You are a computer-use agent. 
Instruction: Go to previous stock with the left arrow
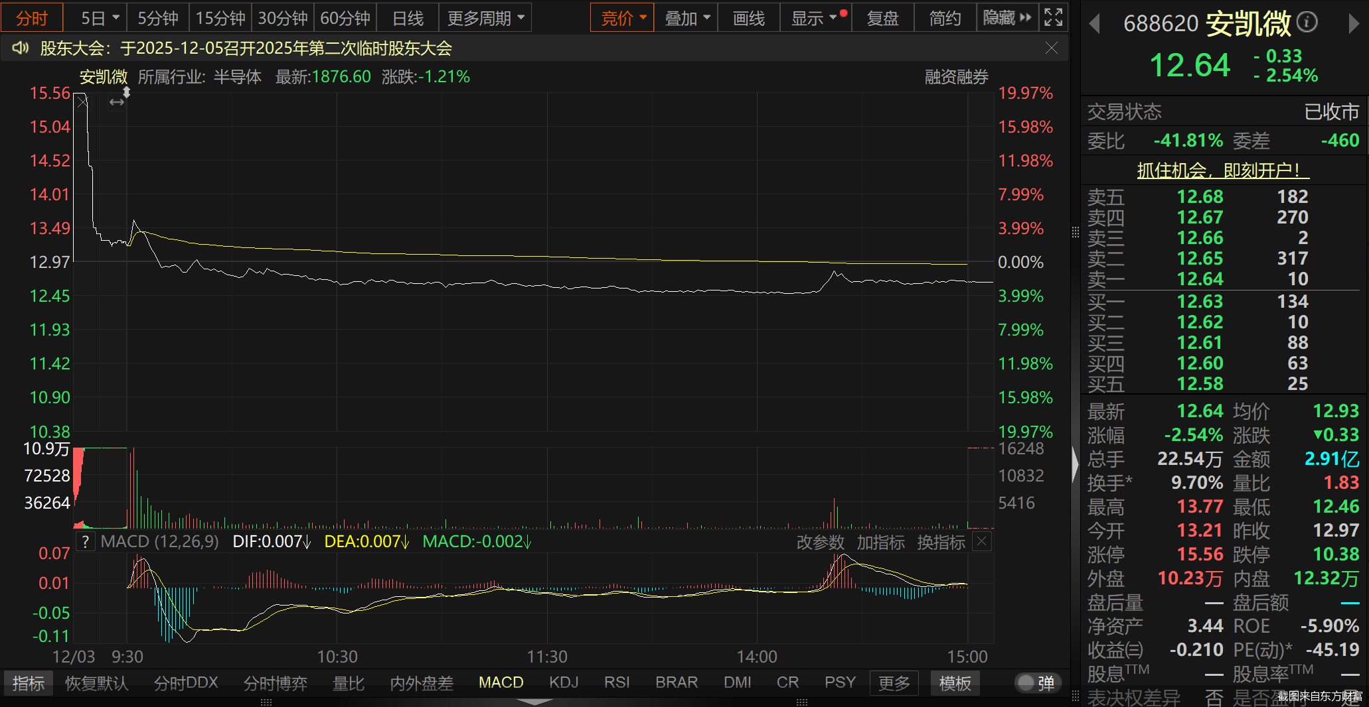[1095, 25]
